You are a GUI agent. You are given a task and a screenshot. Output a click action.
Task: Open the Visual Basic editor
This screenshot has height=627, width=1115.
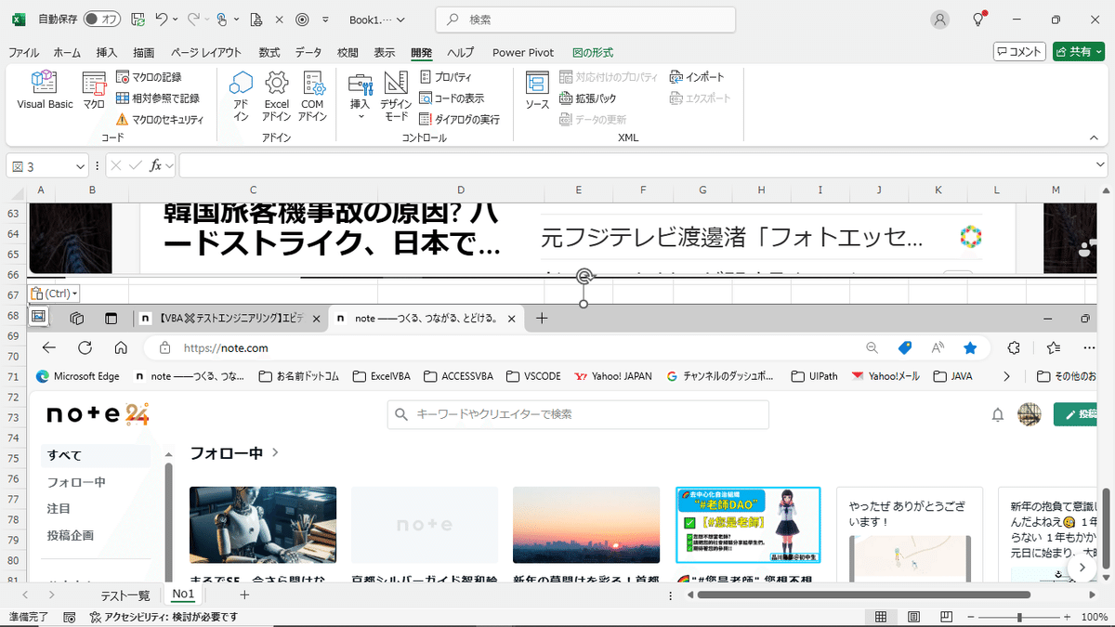[45, 91]
